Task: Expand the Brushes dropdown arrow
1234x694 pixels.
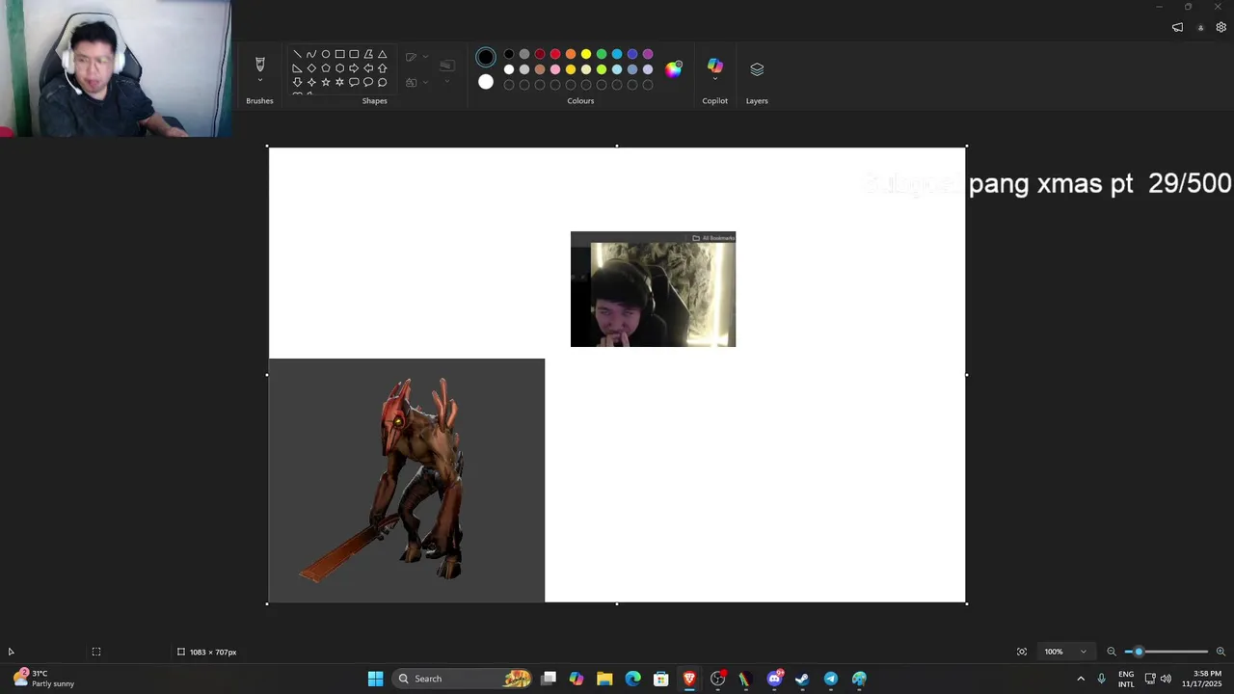Action: pyautogui.click(x=259, y=80)
